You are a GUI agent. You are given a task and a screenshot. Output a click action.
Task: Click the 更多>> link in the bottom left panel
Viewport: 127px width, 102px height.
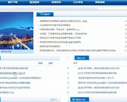[54, 100]
